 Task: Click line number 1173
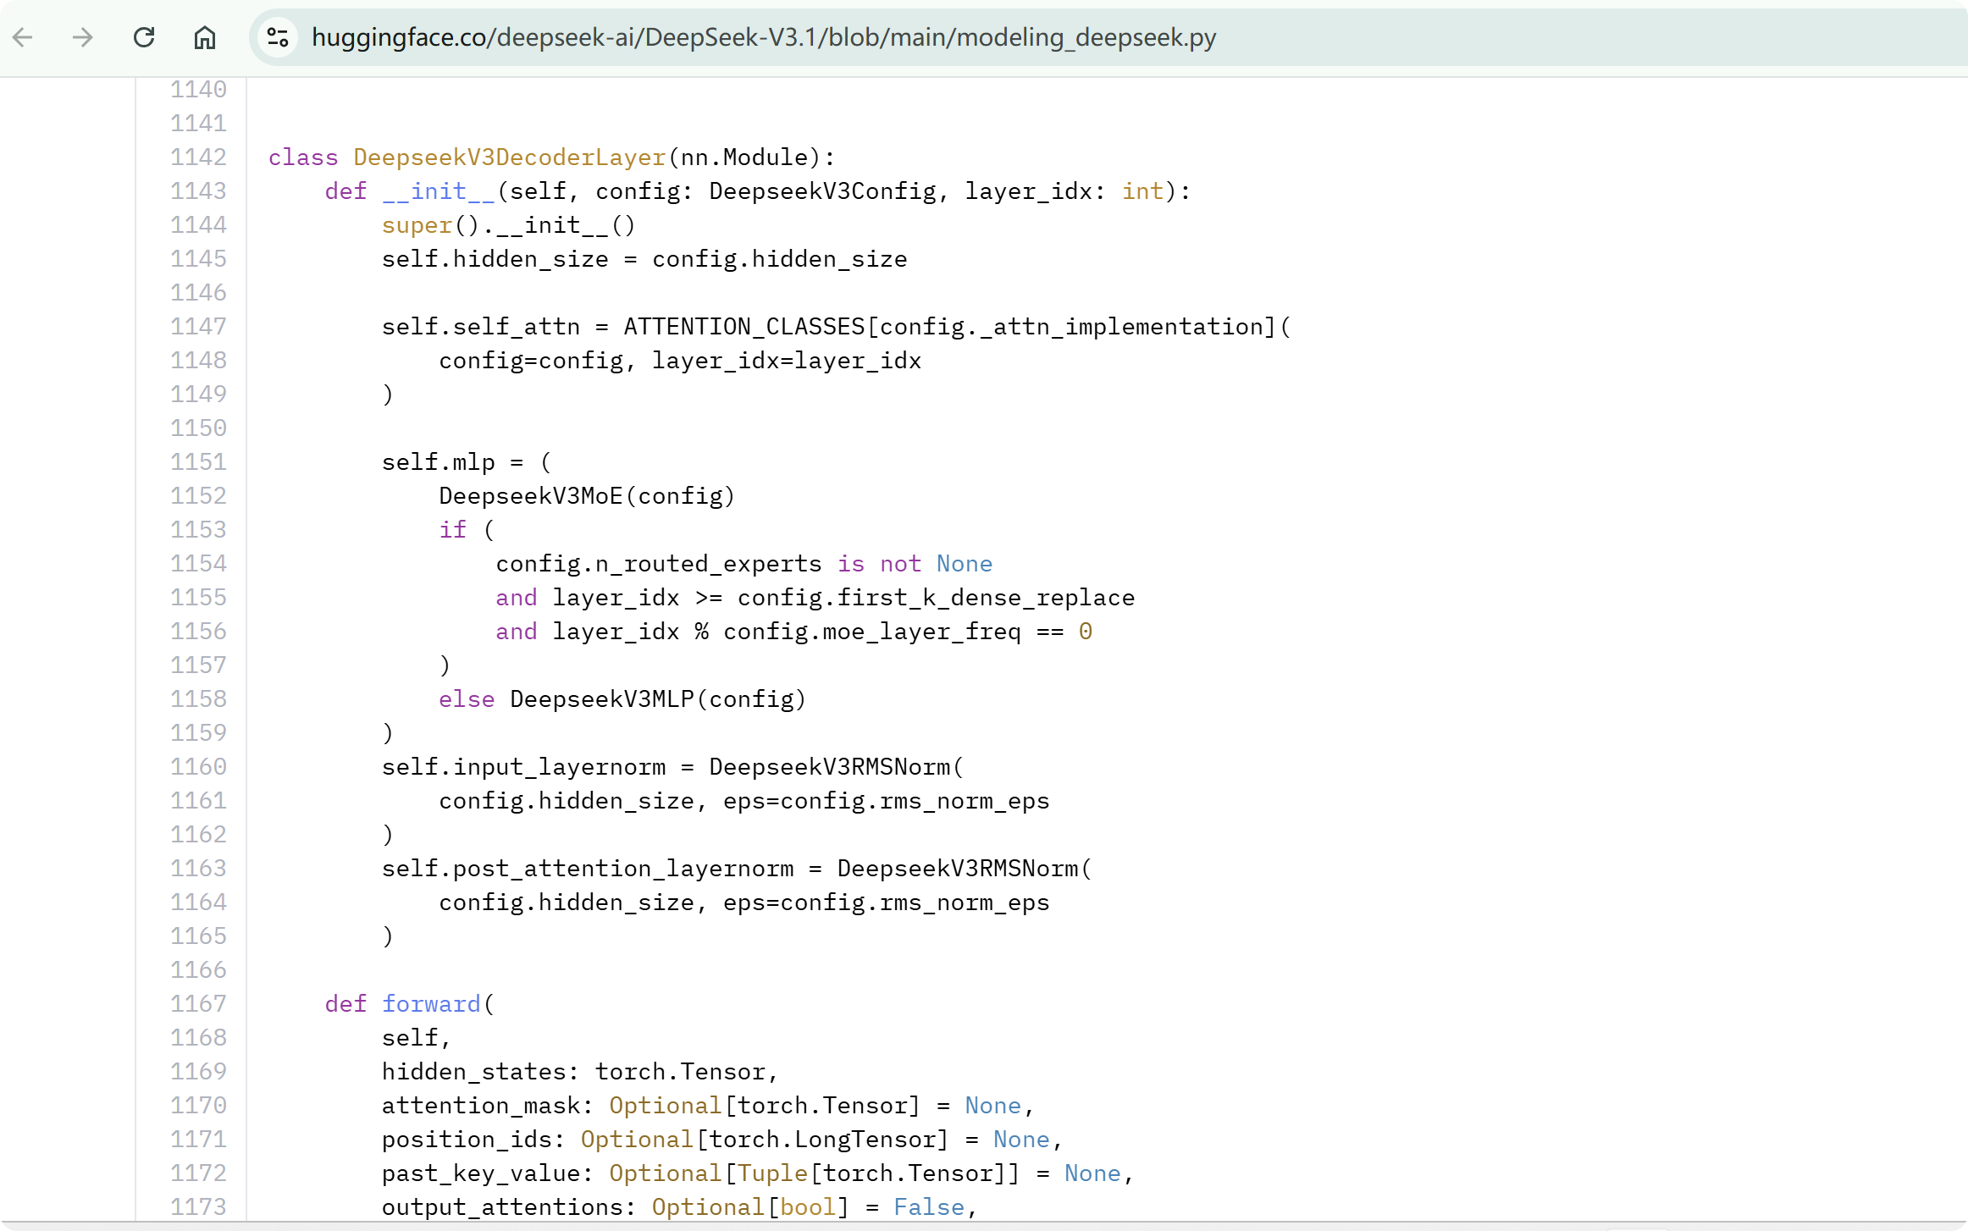(198, 1207)
